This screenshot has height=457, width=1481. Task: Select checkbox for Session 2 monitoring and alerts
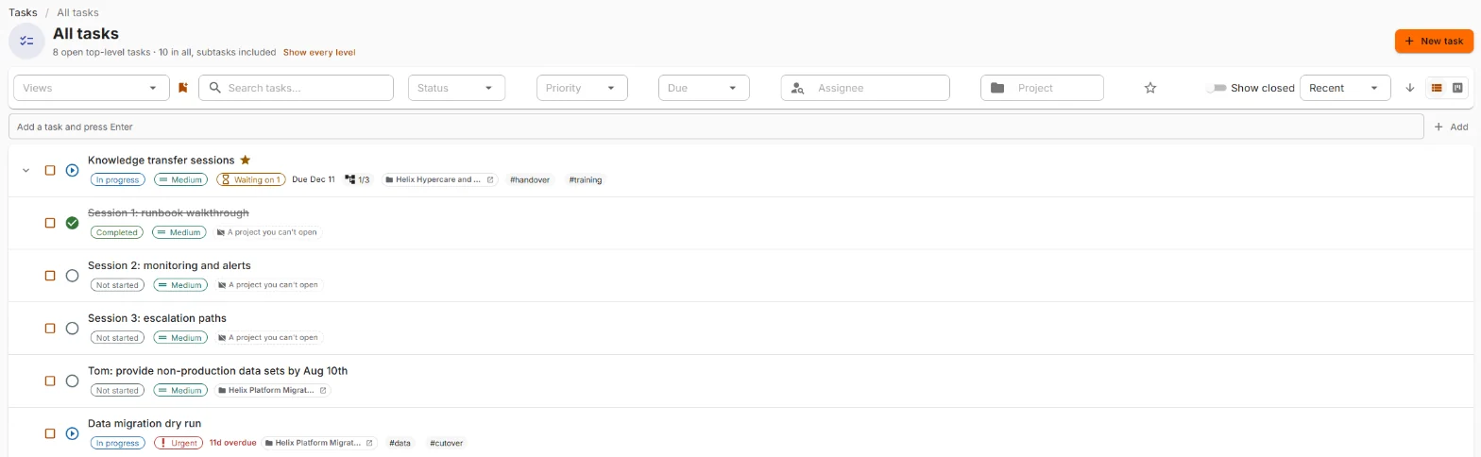(x=50, y=276)
